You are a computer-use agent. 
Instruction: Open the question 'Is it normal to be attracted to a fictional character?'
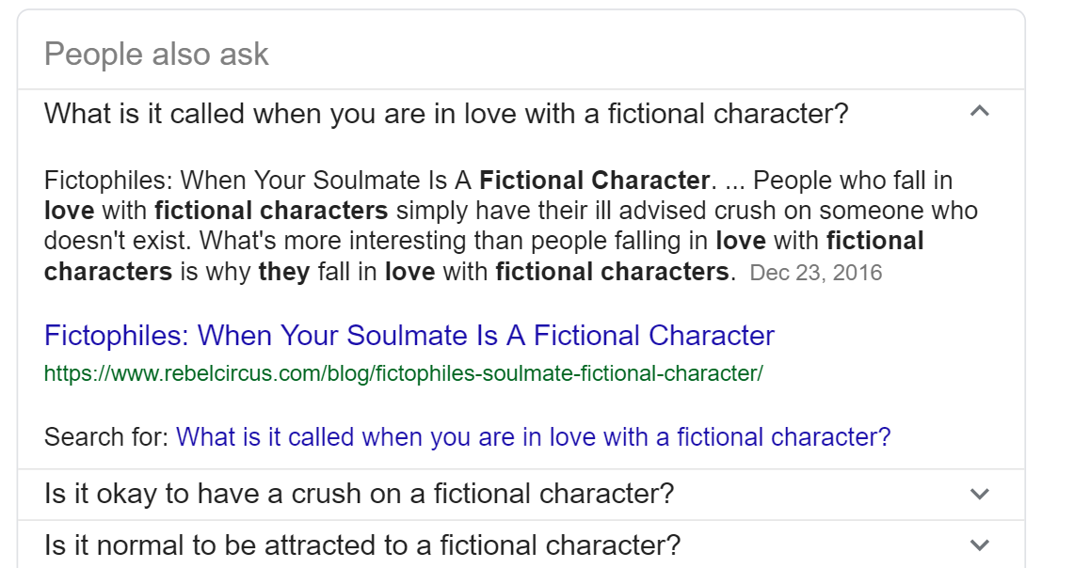click(362, 544)
